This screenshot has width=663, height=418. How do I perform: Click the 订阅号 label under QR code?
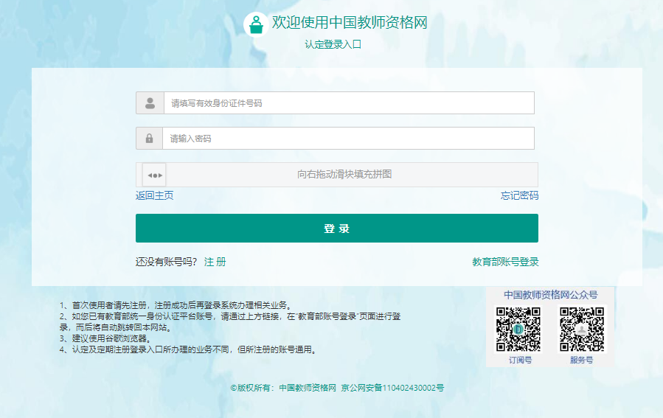pos(520,360)
